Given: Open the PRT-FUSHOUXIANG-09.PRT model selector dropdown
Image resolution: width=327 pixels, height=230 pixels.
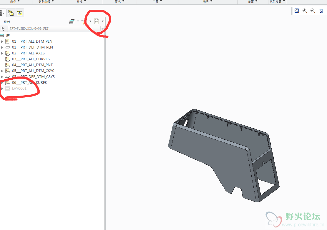Looking at the screenshot, I should pos(102,29).
